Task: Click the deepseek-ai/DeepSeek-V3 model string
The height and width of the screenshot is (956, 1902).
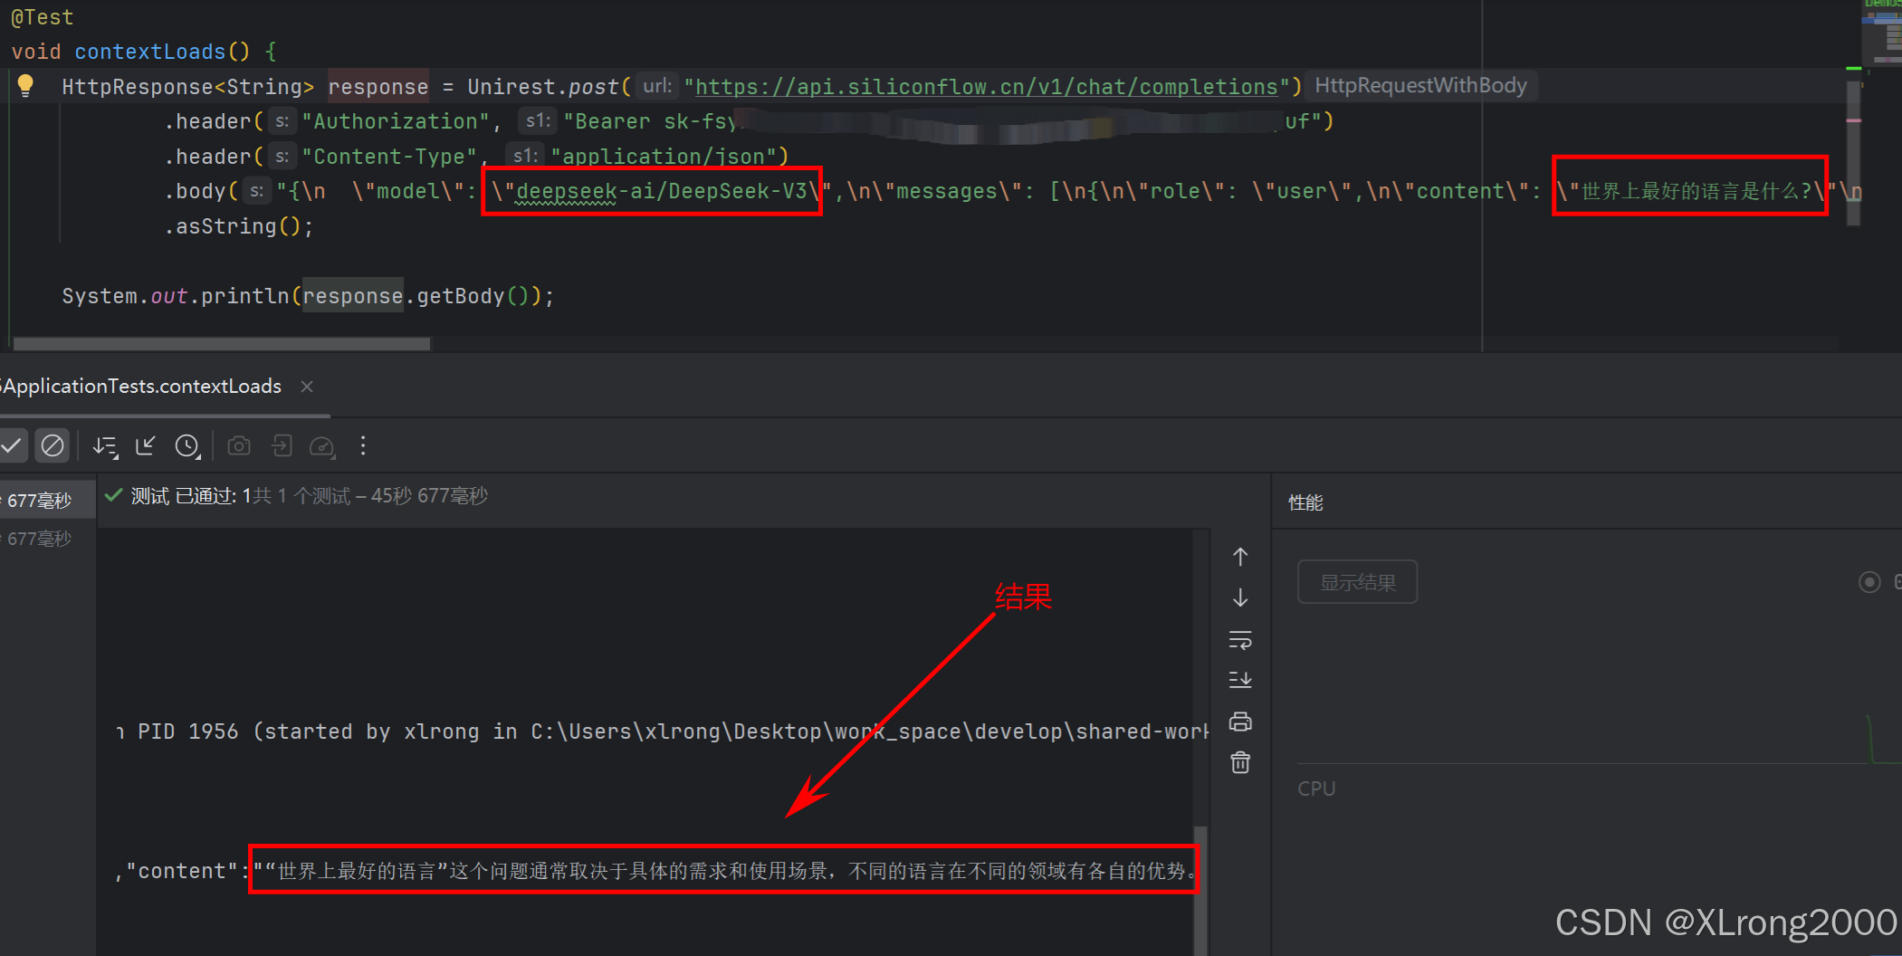Action: point(661,191)
